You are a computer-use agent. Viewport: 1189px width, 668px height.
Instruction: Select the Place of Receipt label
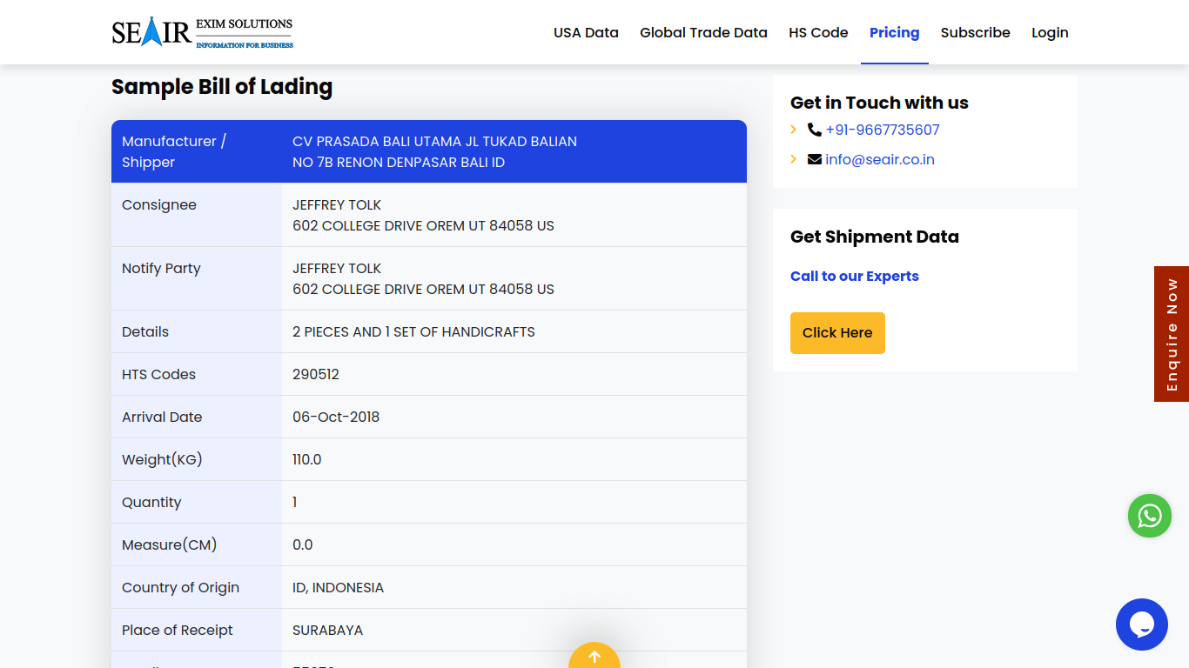178,630
